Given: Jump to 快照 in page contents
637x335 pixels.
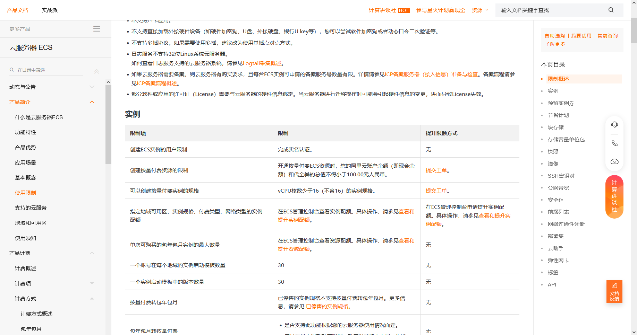Looking at the screenshot, I should coord(553,151).
